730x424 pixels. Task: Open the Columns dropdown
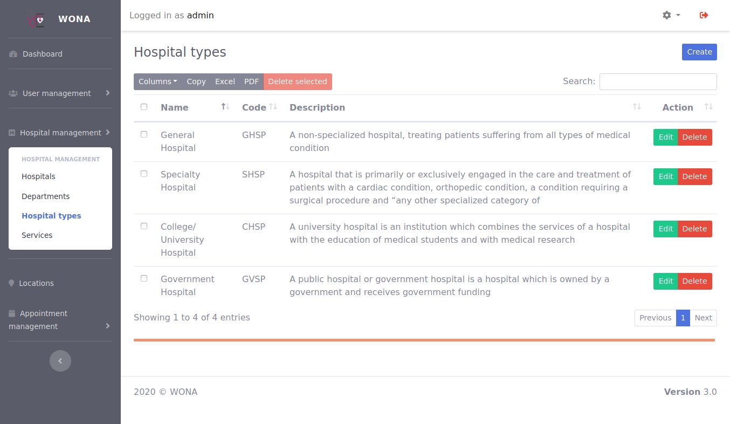pos(157,81)
